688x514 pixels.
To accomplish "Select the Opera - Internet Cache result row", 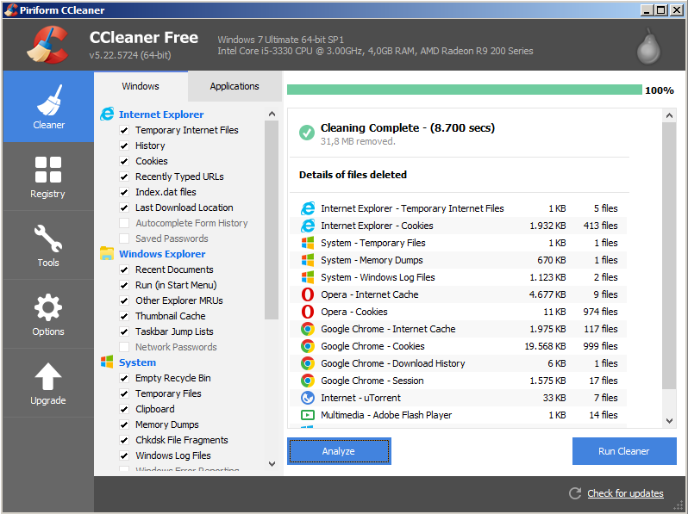I will click(x=458, y=294).
